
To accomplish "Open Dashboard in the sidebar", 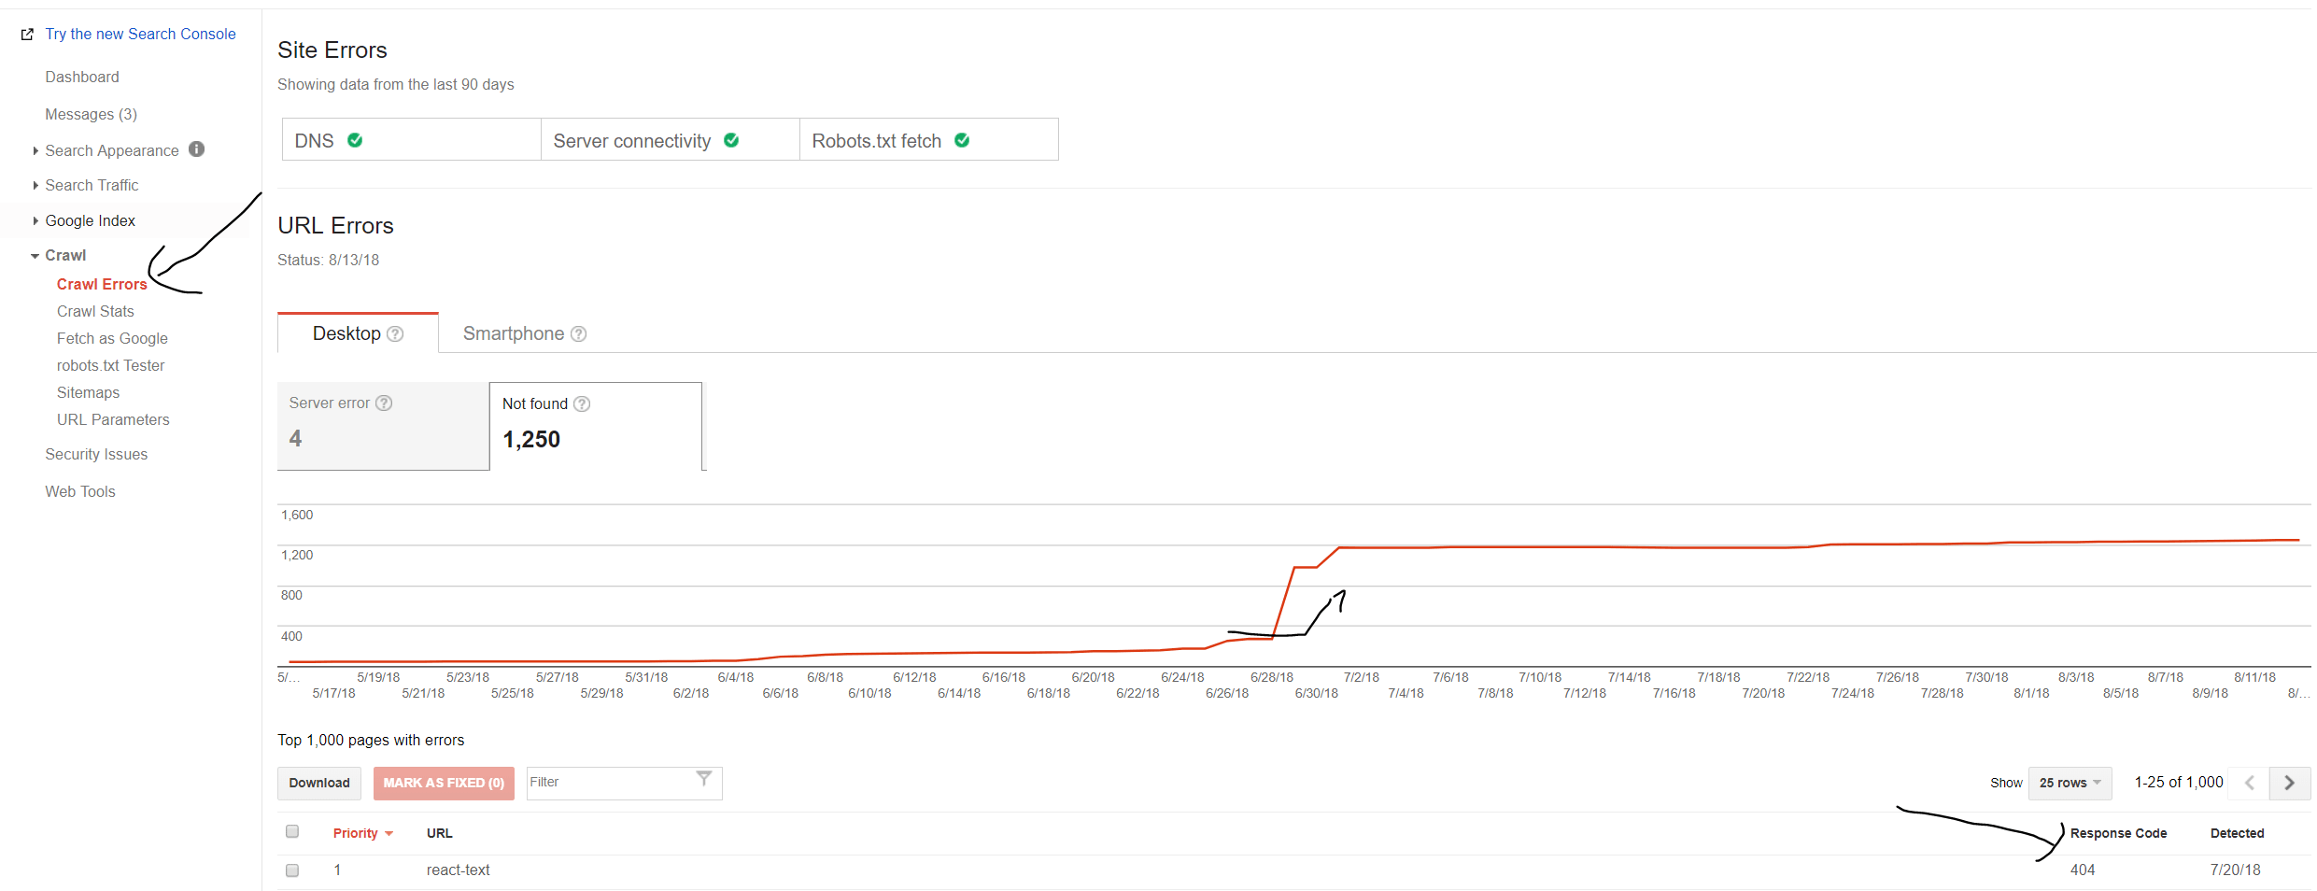I will (82, 77).
